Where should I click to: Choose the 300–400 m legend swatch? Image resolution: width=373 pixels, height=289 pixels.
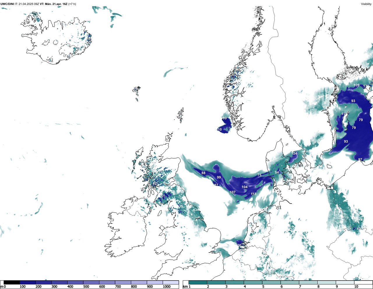click(x=59, y=282)
